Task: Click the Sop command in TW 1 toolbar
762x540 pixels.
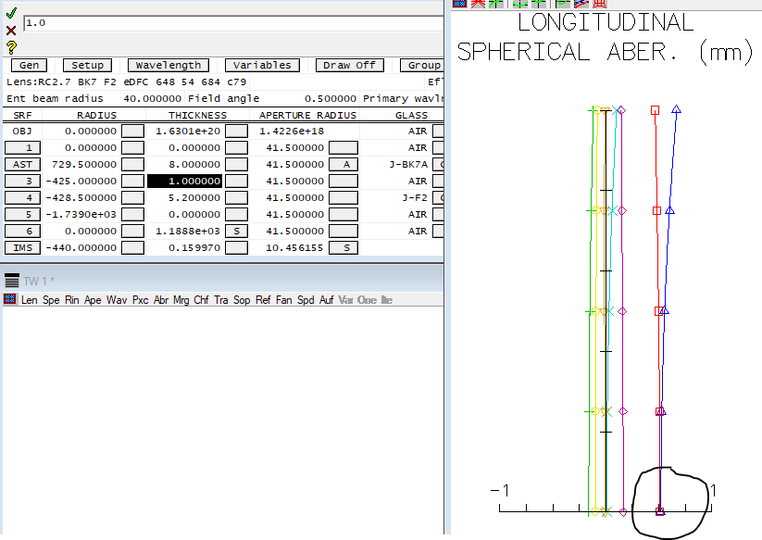Action: (242, 300)
